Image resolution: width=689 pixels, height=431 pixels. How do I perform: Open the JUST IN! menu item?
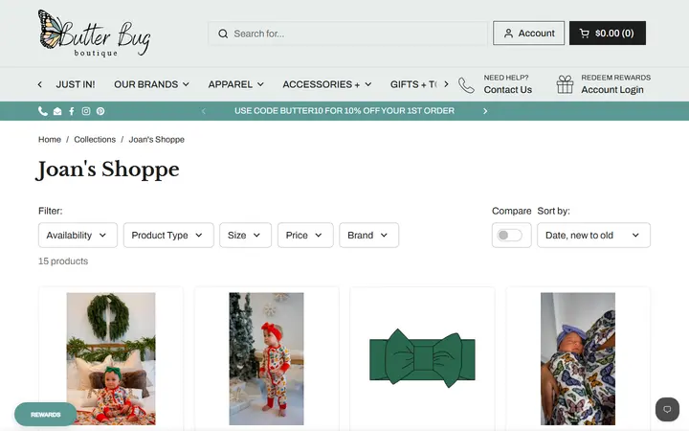[x=76, y=84]
